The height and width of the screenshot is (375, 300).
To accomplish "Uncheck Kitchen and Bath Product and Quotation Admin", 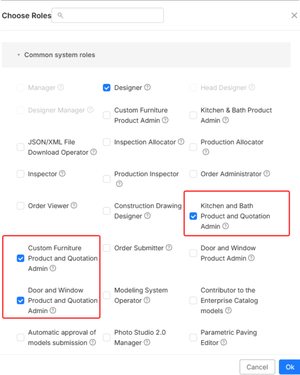I will click(193, 216).
